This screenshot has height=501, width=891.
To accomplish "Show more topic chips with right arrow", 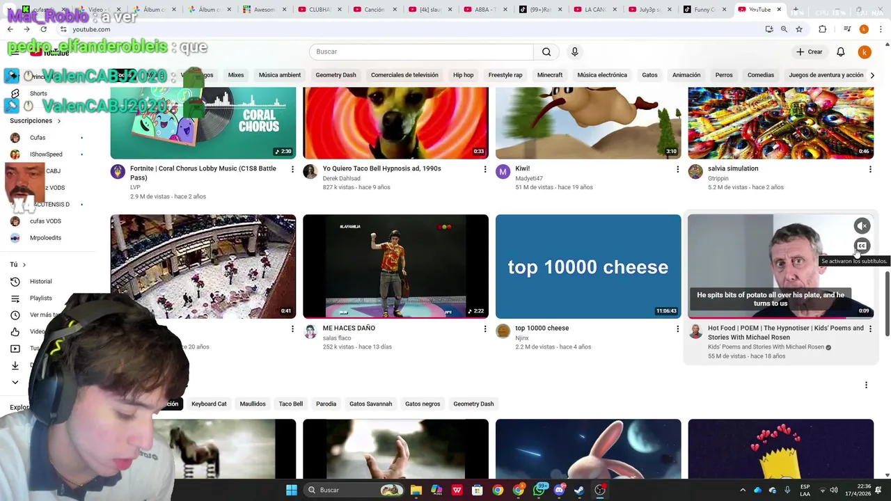I will pyautogui.click(x=872, y=75).
